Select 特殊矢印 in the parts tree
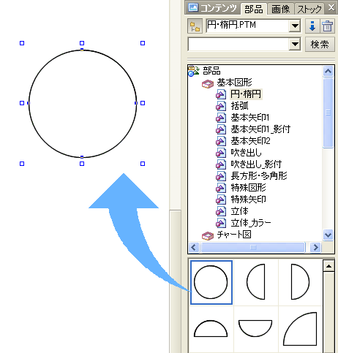The width and height of the screenshot is (338, 353). tap(248, 200)
